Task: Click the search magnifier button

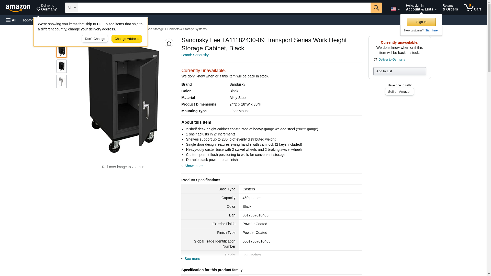Action: 376,8
